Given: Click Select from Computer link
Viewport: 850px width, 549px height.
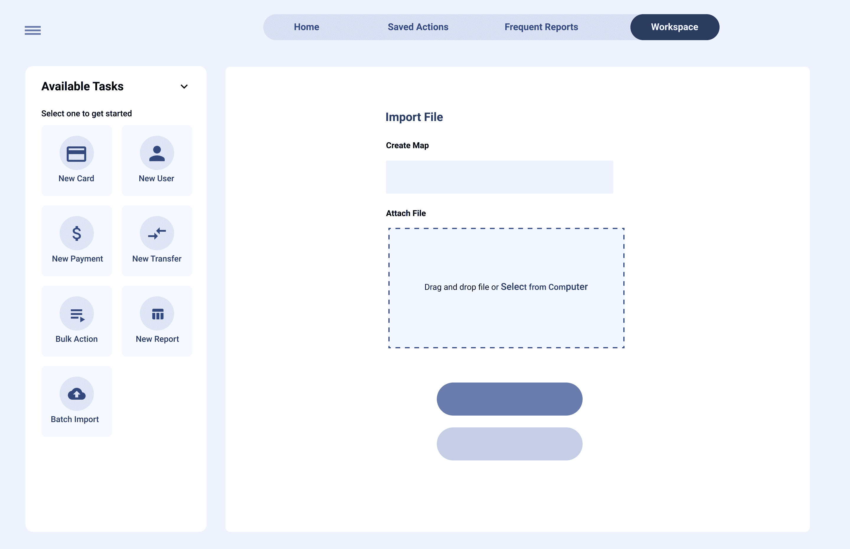Looking at the screenshot, I should [544, 287].
